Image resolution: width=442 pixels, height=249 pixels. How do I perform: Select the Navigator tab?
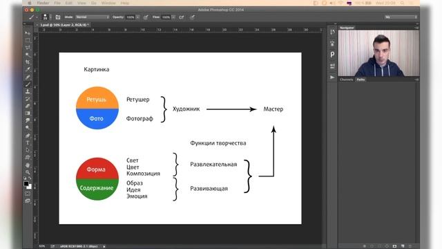point(347,28)
